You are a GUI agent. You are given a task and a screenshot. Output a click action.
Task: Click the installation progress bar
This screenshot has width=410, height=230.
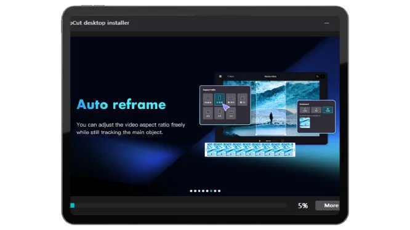(179, 205)
